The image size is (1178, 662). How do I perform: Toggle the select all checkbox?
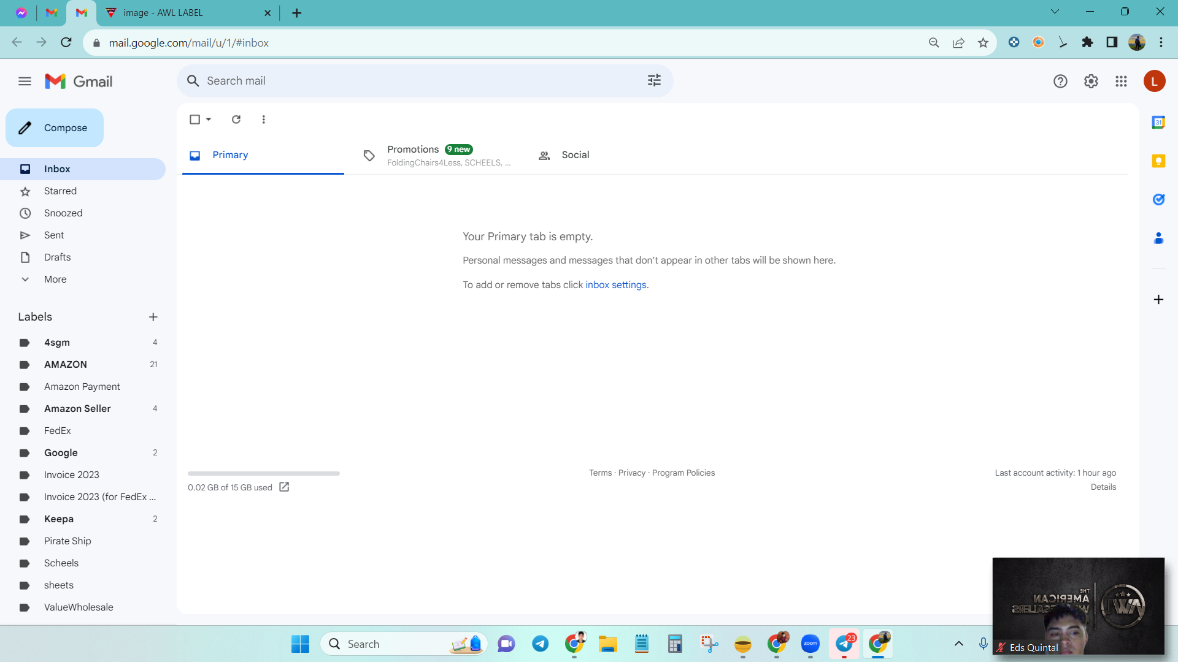pyautogui.click(x=194, y=120)
